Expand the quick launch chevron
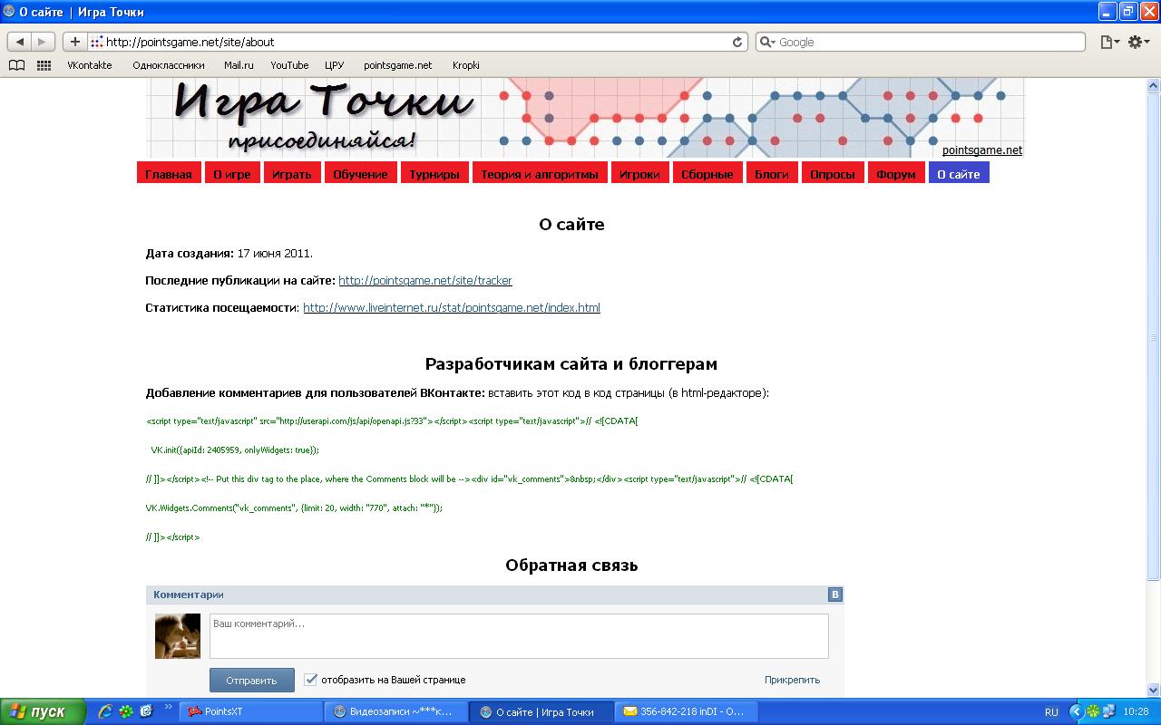This screenshot has height=725, width=1161. pos(169,708)
